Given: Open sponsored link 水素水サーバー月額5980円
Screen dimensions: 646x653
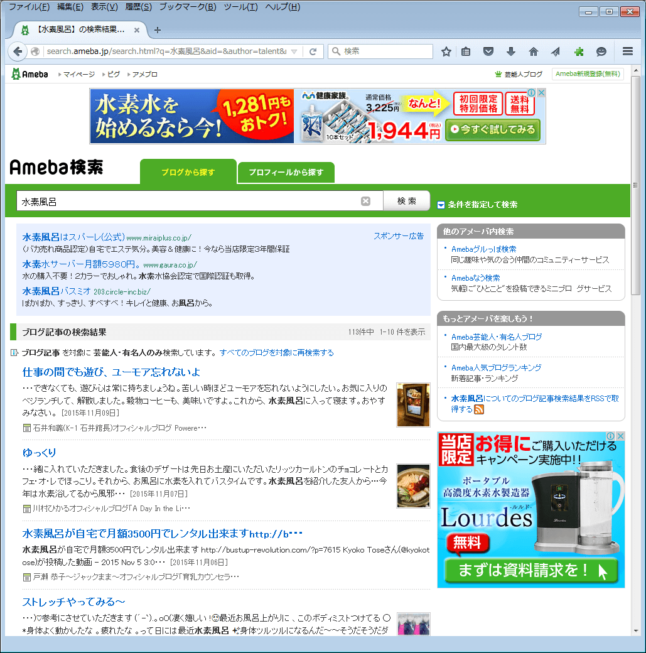Looking at the screenshot, I should (81, 264).
